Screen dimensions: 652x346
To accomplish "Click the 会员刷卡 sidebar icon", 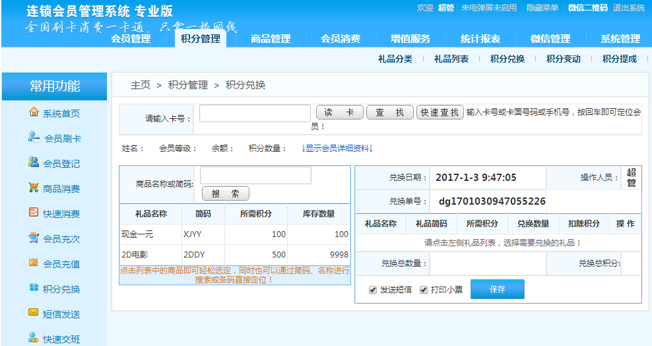I will (34, 137).
